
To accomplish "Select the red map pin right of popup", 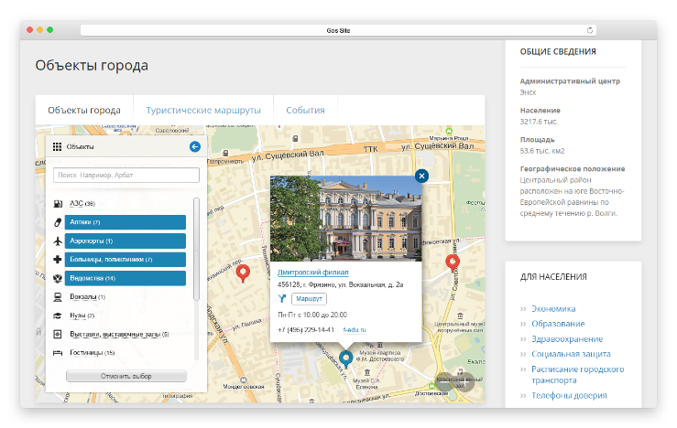I will click(x=453, y=262).
